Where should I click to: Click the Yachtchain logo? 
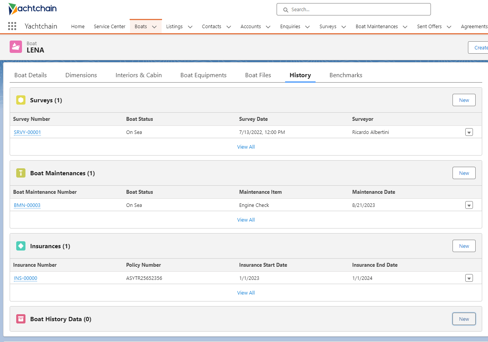[x=32, y=9]
